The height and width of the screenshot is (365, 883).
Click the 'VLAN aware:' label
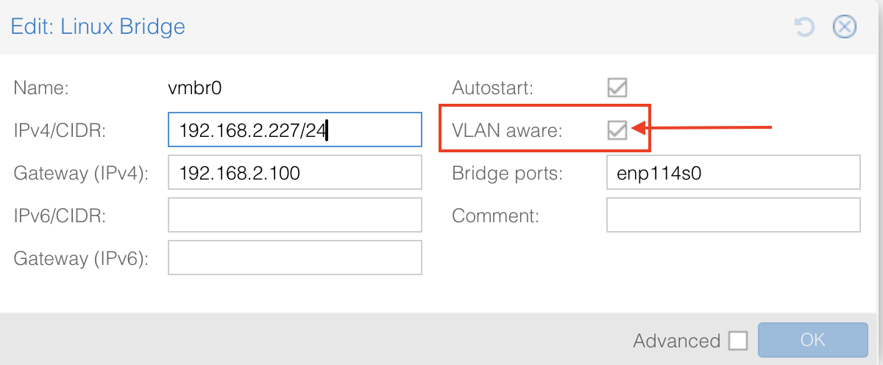click(x=507, y=131)
